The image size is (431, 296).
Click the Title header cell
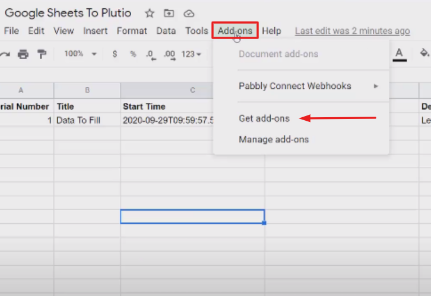pos(87,107)
